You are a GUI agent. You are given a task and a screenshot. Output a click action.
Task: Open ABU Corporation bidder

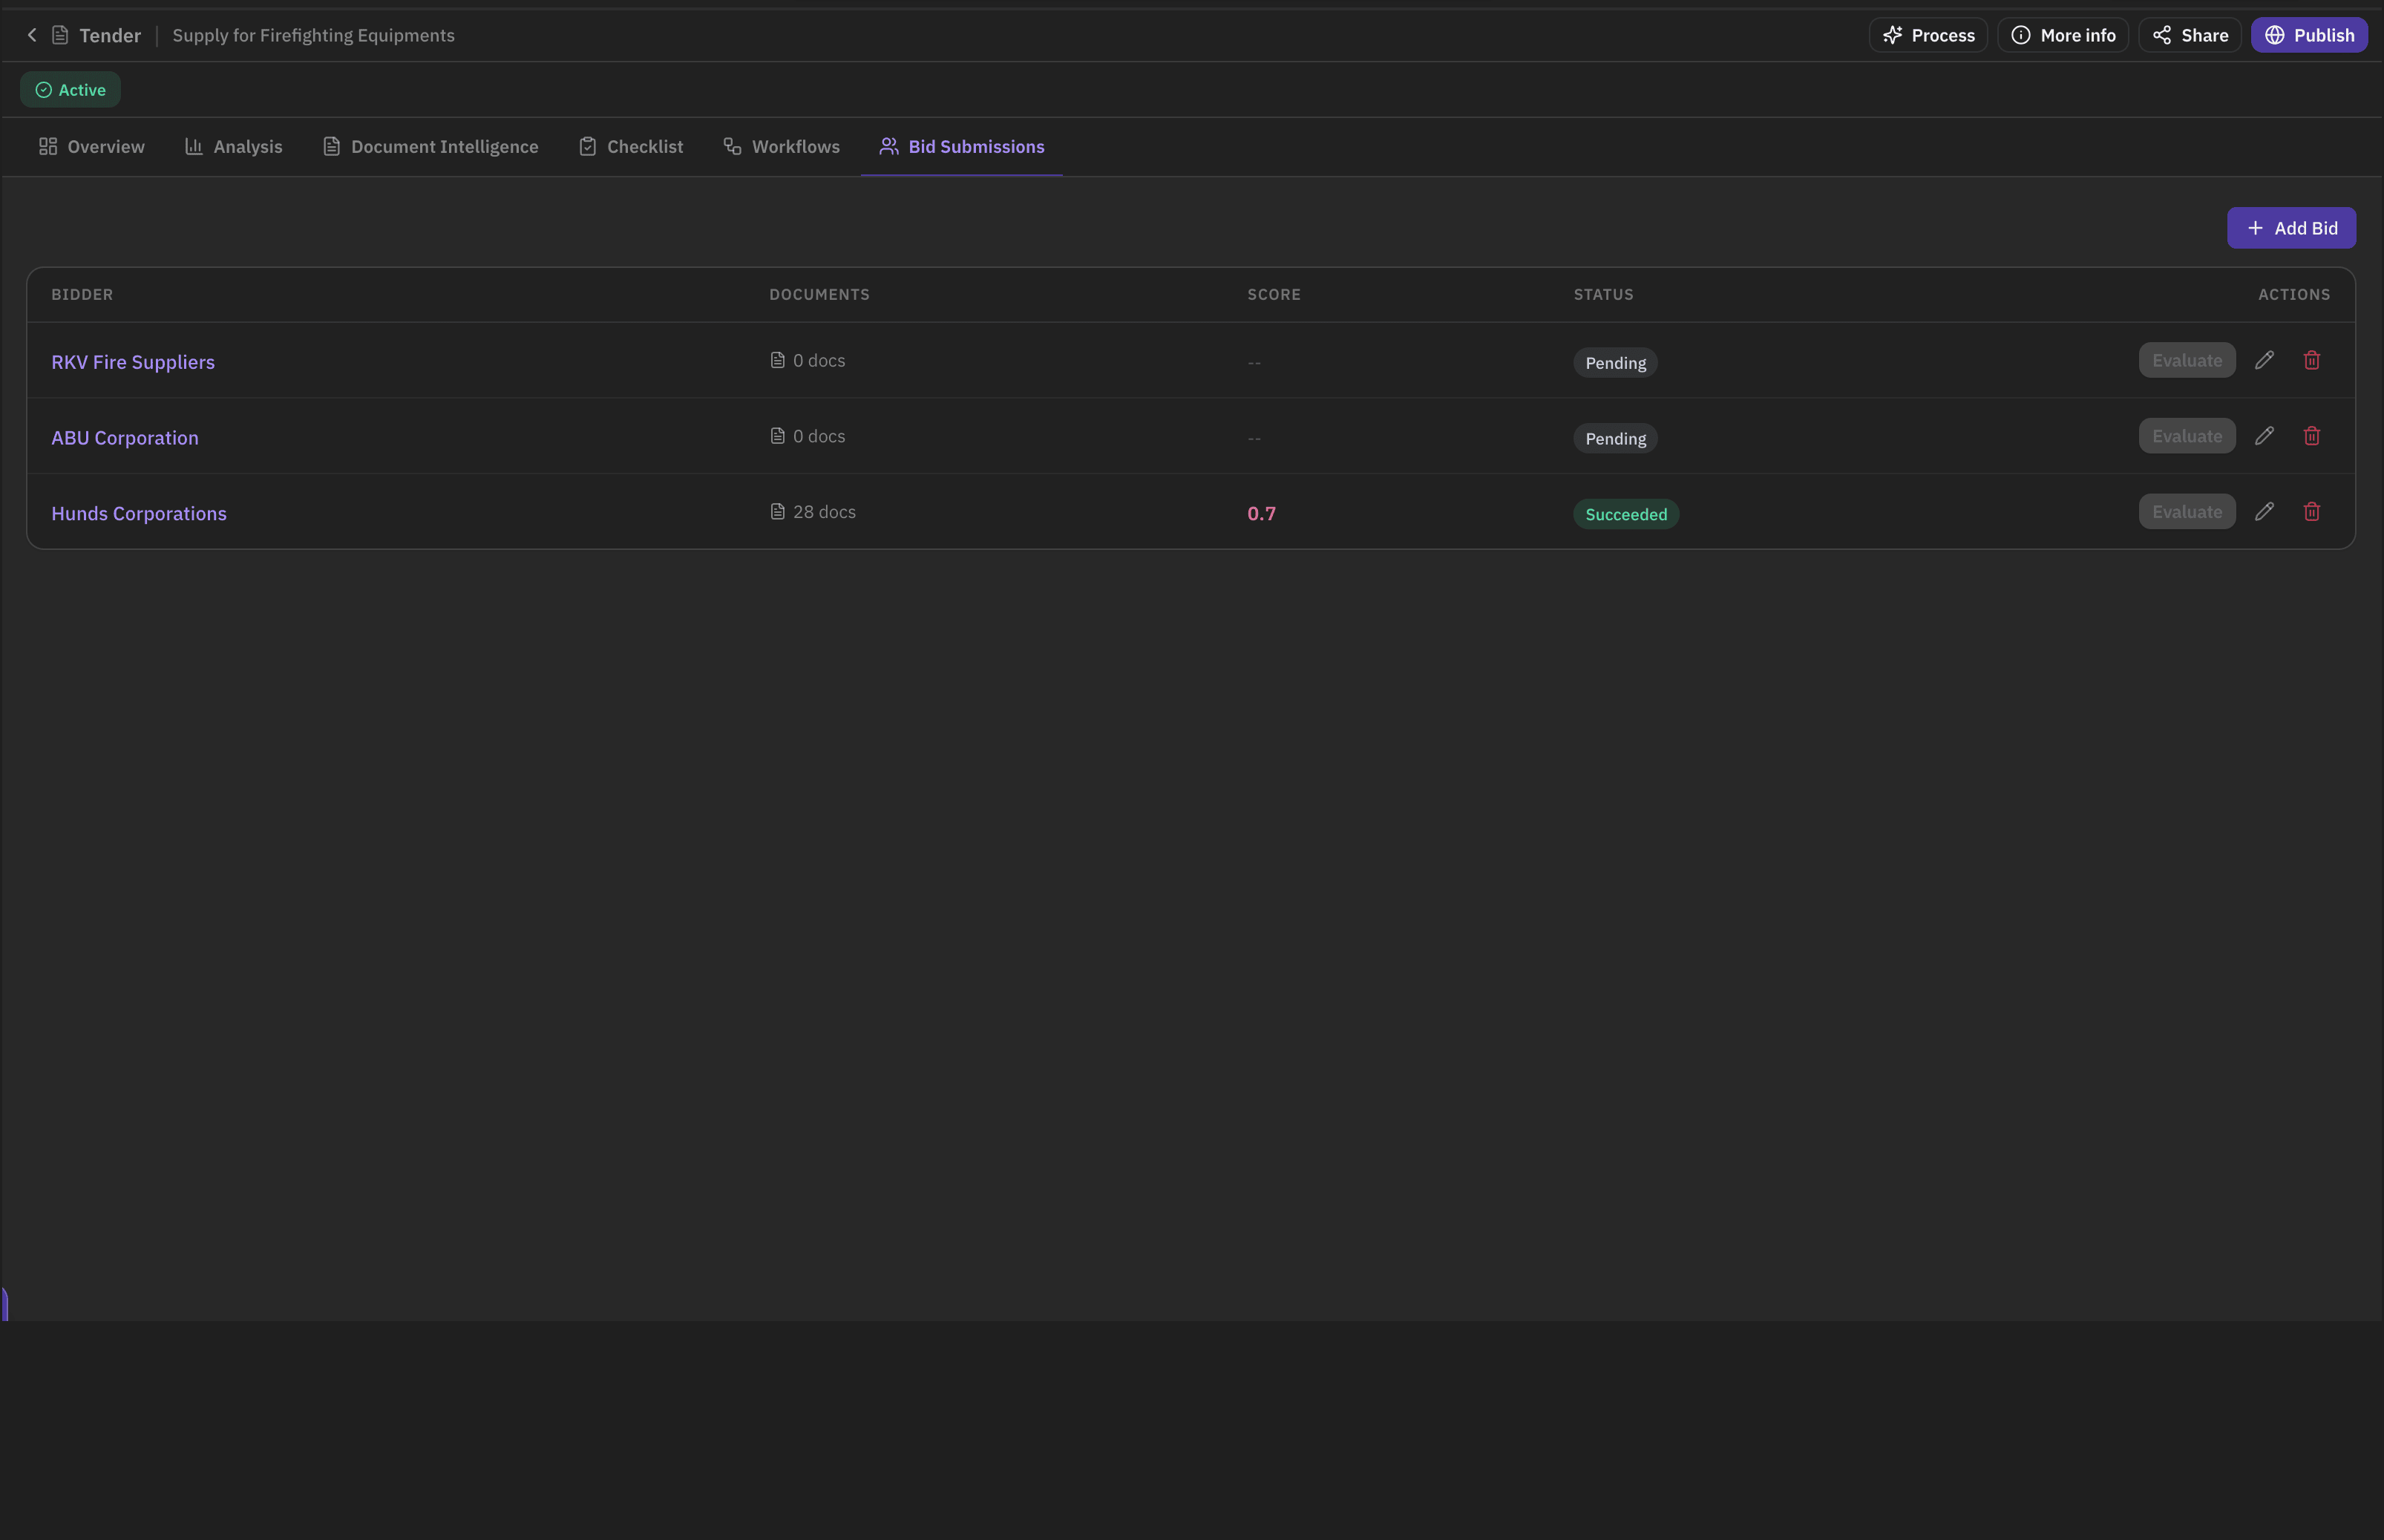(125, 438)
